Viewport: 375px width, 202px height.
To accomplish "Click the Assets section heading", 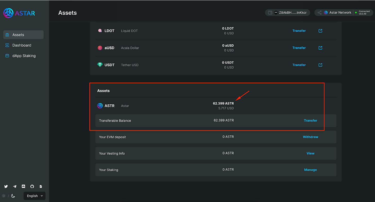I will pyautogui.click(x=103, y=91).
